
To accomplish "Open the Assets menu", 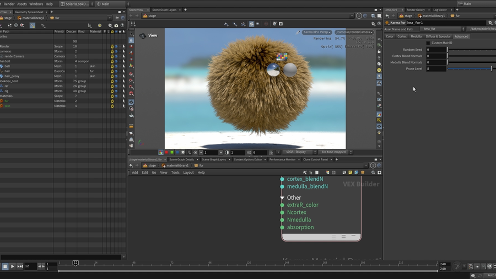I will [x=22, y=4].
